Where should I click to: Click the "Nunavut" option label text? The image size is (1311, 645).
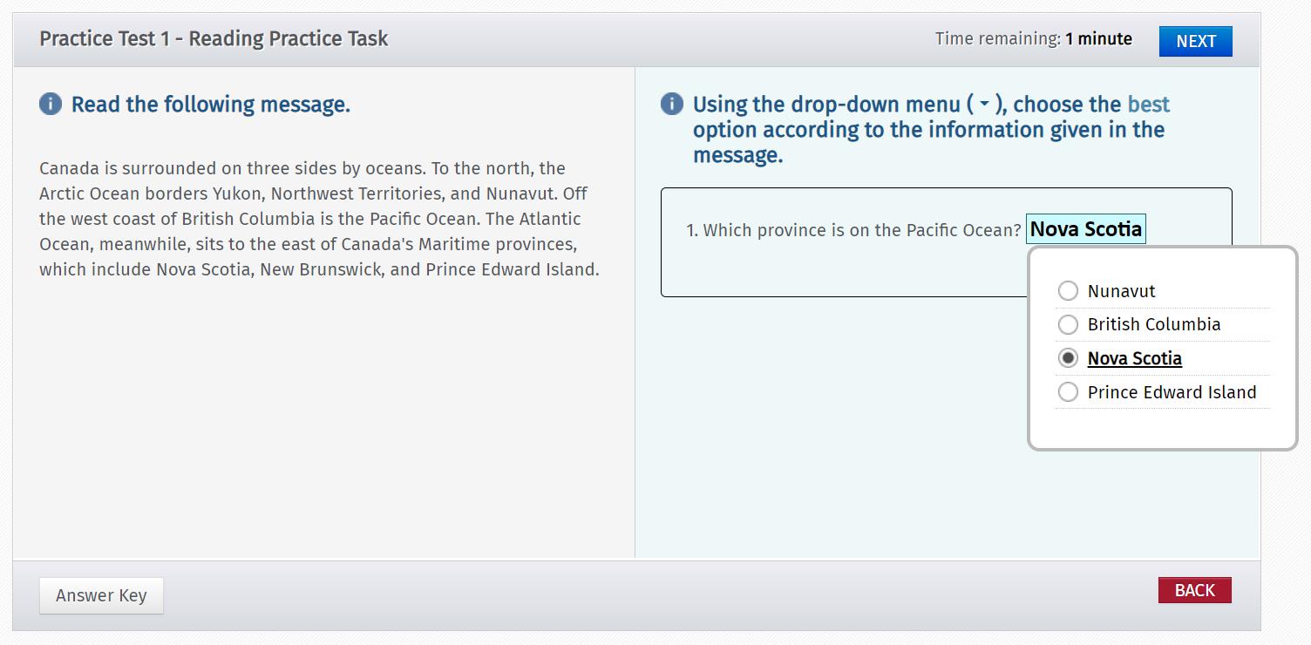tap(1121, 291)
